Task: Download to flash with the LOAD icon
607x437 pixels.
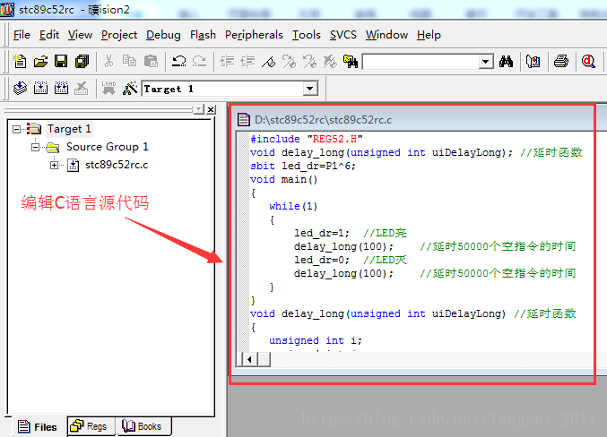Action: tap(108, 88)
